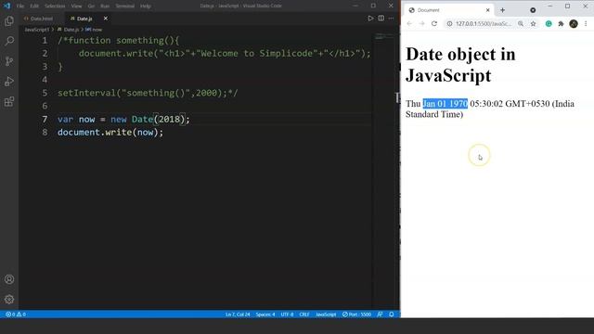Open the browser profile avatar
The height and width of the screenshot is (334, 594).
574,23
